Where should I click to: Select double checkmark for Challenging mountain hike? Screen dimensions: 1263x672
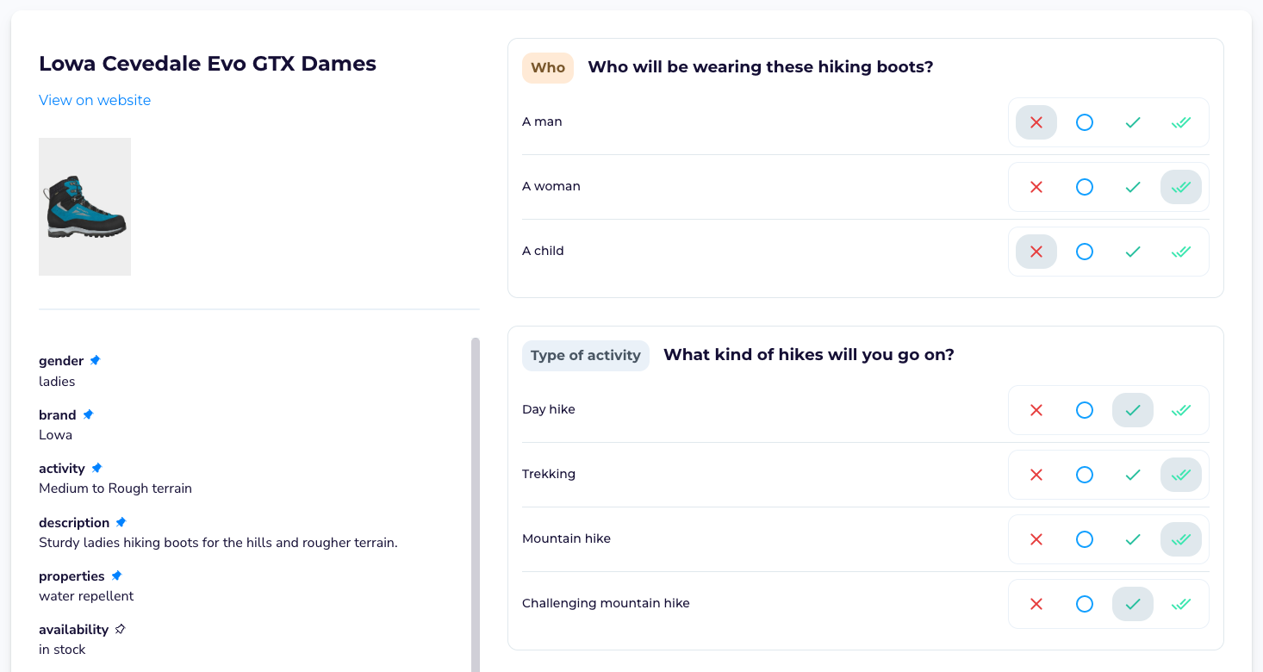click(1181, 604)
